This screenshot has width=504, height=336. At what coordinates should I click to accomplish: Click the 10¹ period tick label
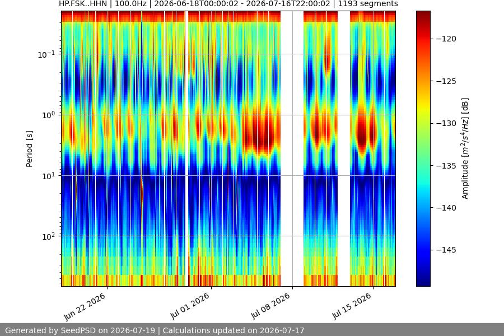pyautogui.click(x=48, y=176)
